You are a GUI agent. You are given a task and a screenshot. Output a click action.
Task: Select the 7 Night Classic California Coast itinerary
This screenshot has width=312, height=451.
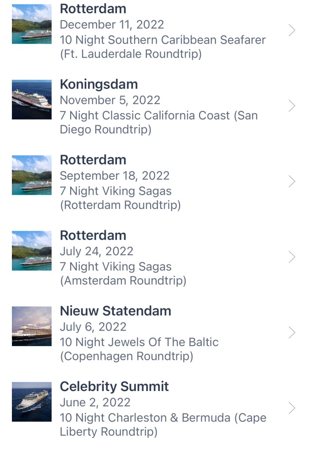158,123
